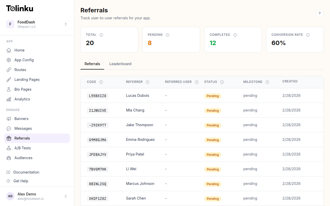This screenshot has height=206, width=330.
Task: Open the Home section in the sidebar
Action: click(x=19, y=50)
